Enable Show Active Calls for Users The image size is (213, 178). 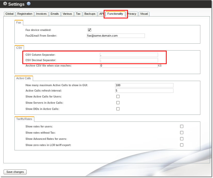[x=118, y=96]
